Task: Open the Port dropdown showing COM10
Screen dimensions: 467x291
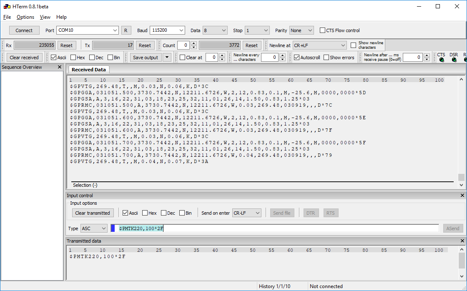Action: (88, 30)
